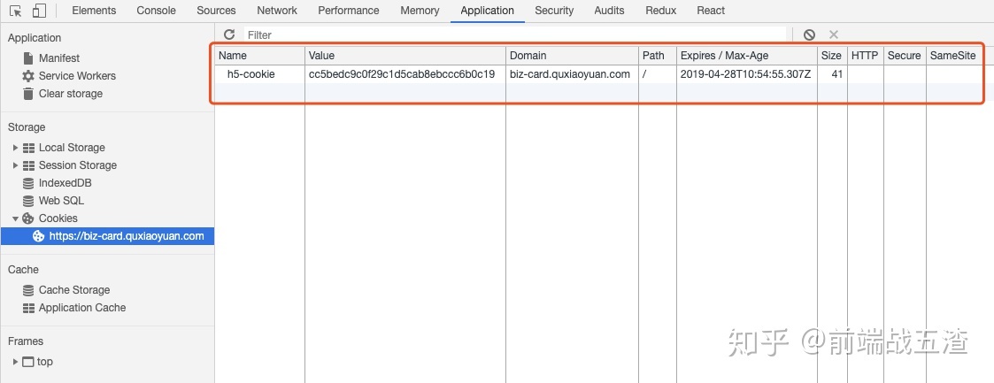Screen dimensions: 994x383
Task: Switch to the Audits tab
Action: pyautogui.click(x=609, y=11)
